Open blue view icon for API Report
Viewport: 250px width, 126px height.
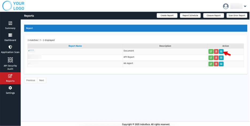[x=221, y=58]
